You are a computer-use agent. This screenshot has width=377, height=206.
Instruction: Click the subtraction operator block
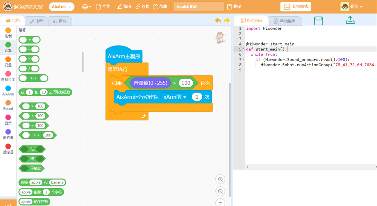(x=29, y=49)
